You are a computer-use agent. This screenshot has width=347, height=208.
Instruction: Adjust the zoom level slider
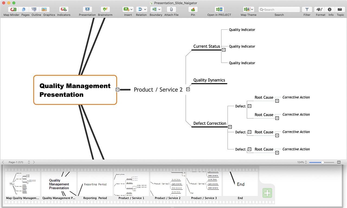point(322,162)
